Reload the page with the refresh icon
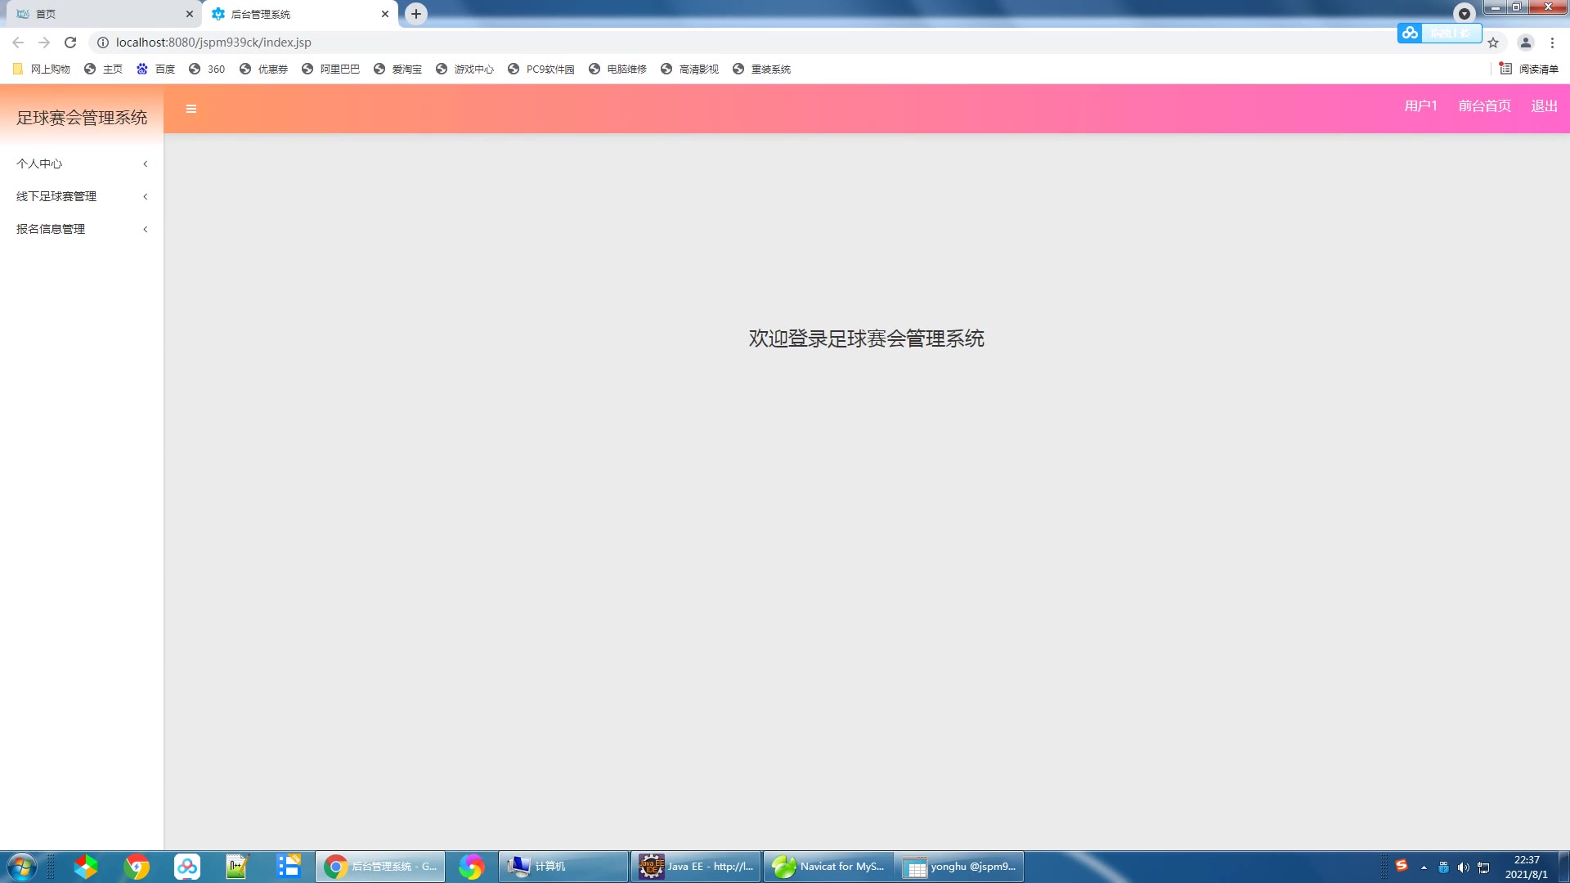 tap(70, 43)
